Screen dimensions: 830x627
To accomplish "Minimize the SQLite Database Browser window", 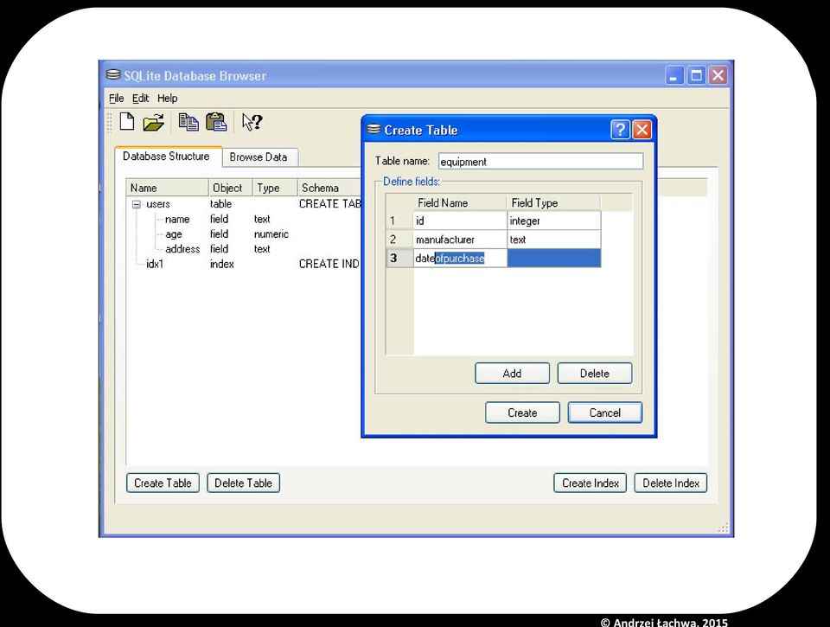I will (x=675, y=76).
